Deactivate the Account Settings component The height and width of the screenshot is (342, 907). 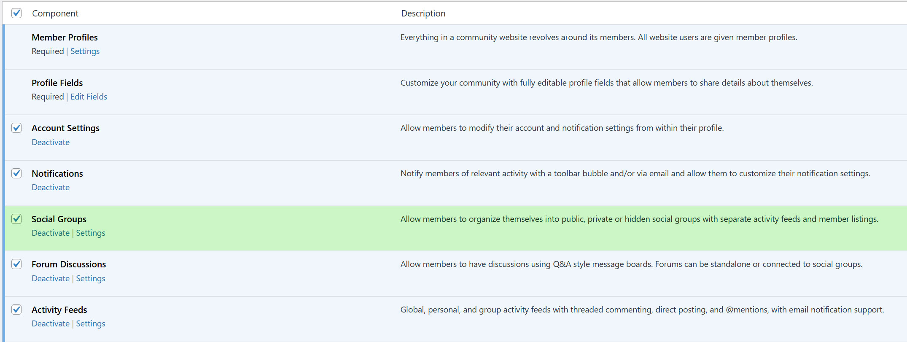point(51,142)
